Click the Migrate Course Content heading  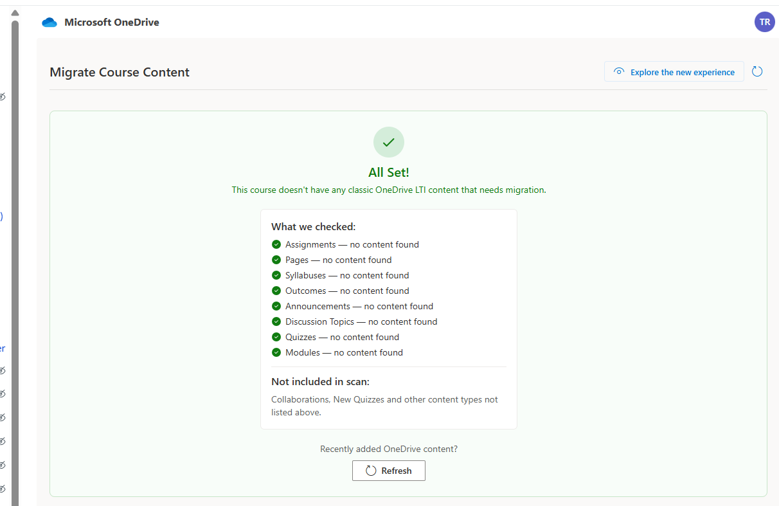(x=120, y=72)
